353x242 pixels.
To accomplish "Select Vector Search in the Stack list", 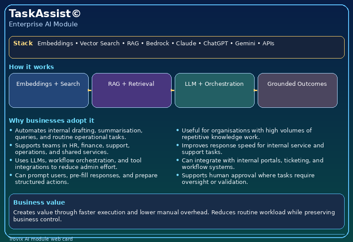I will click(x=100, y=44).
